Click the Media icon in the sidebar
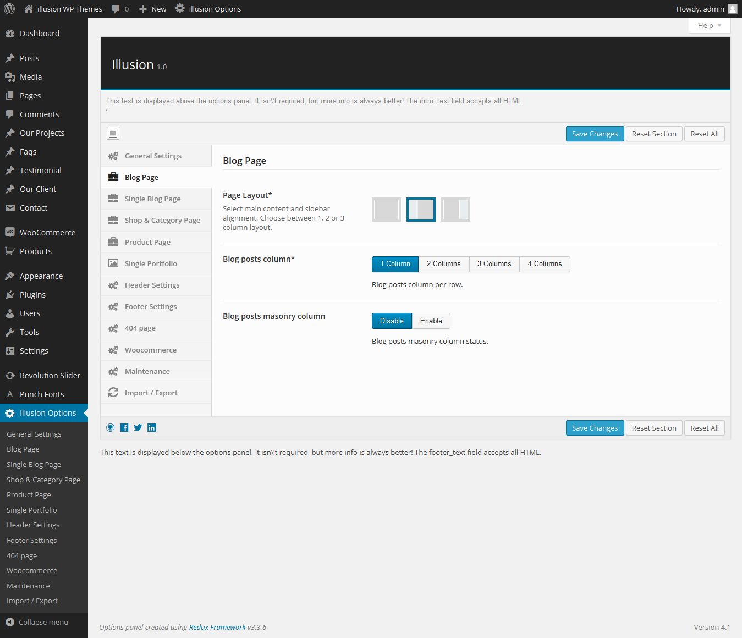This screenshot has width=742, height=638. (9, 77)
